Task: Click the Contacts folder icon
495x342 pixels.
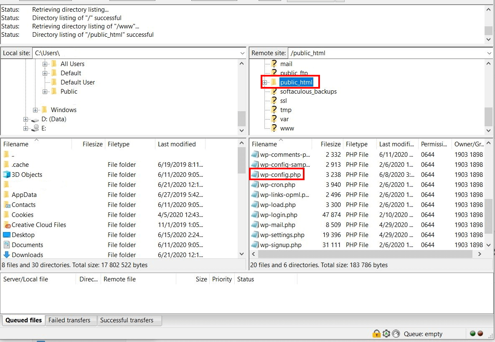Action: point(7,205)
